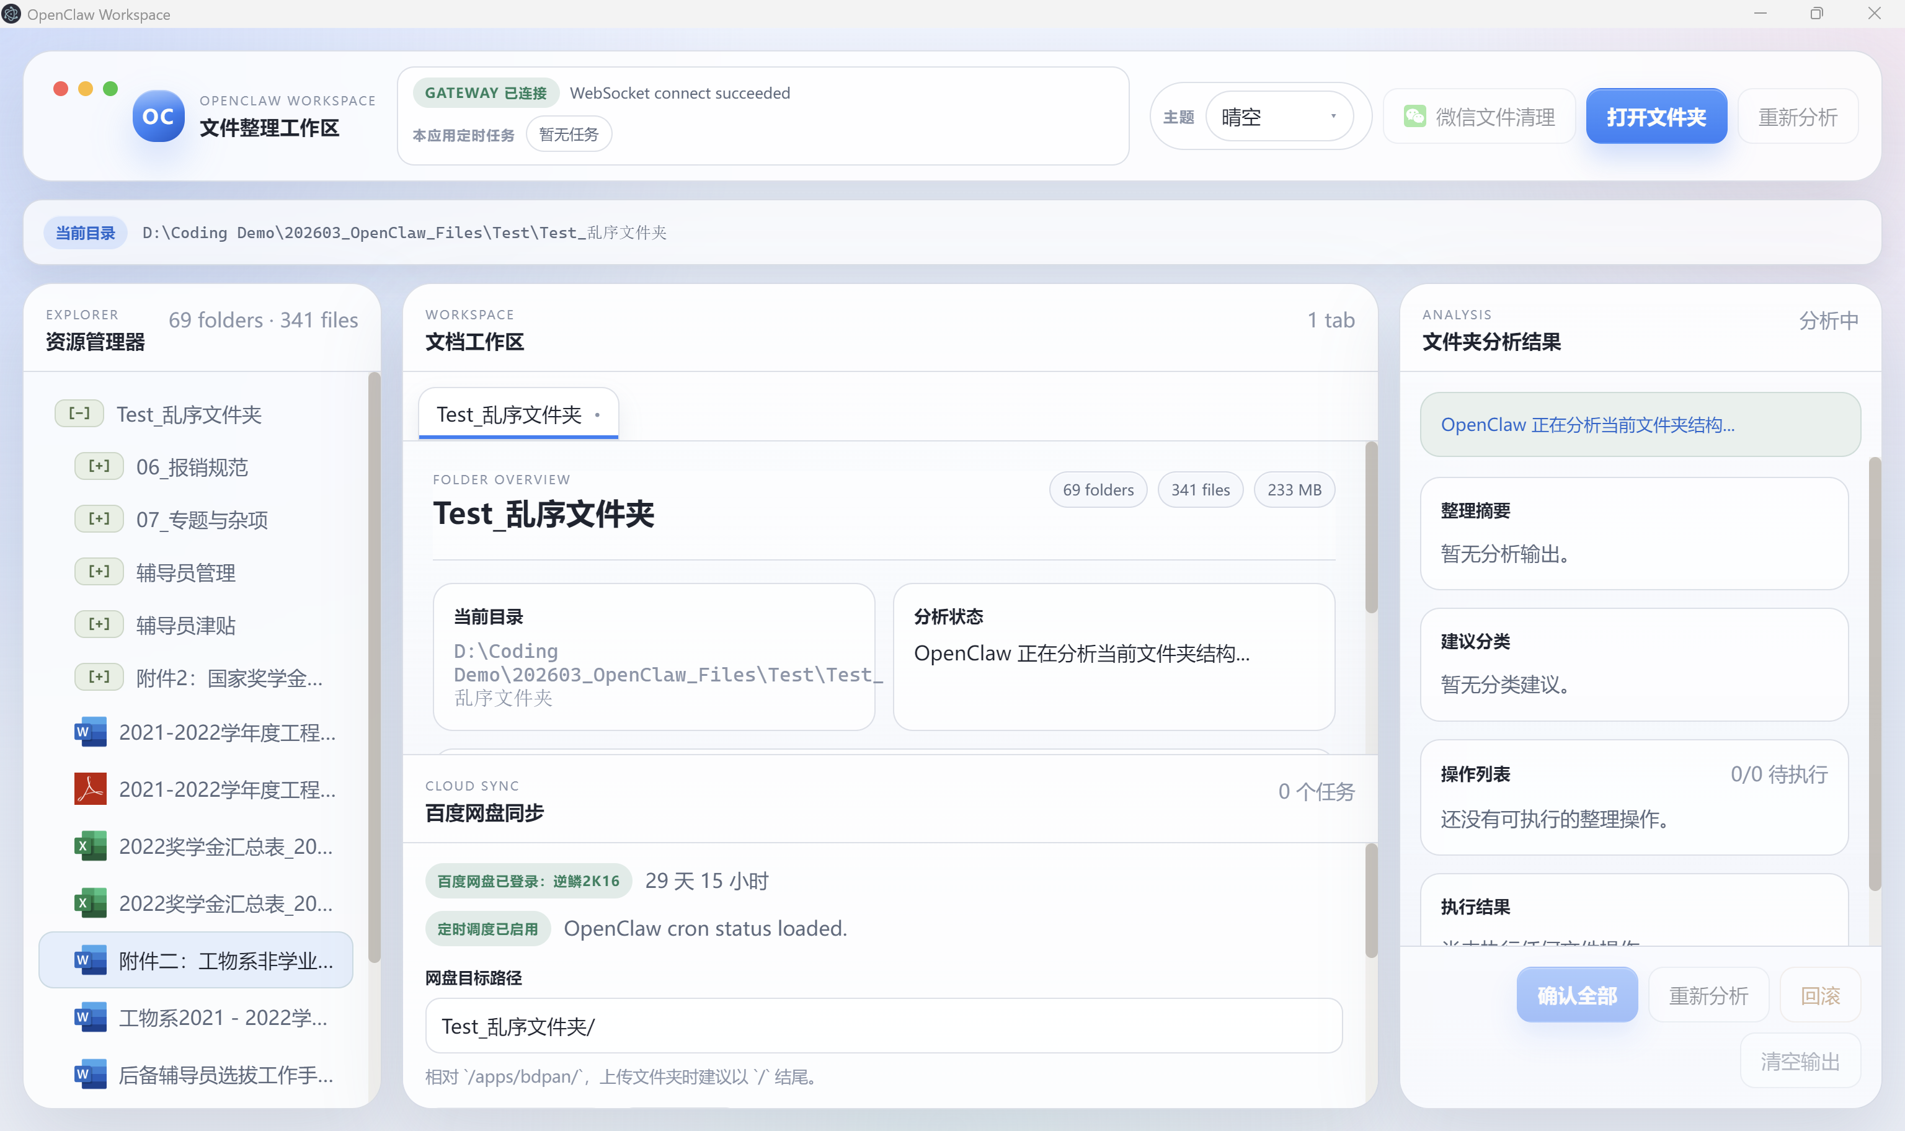Image resolution: width=1905 pixels, height=1131 pixels.
Task: Click the 暂无任务 task pill
Action: [569, 133]
